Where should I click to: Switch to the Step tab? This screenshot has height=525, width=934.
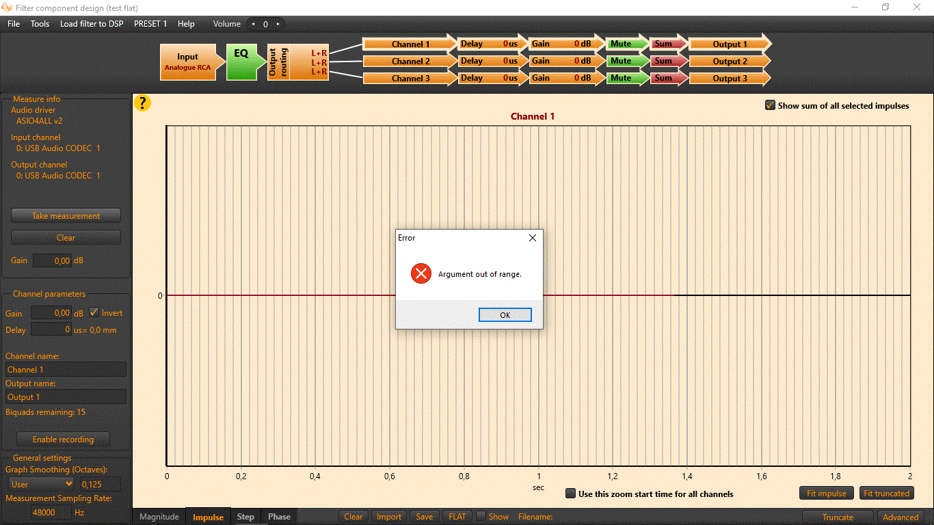point(245,517)
